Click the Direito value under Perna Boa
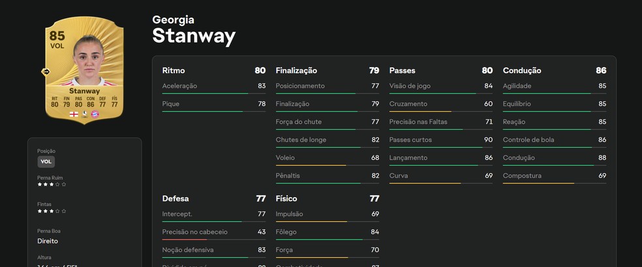This screenshot has width=642, height=267. pos(49,240)
